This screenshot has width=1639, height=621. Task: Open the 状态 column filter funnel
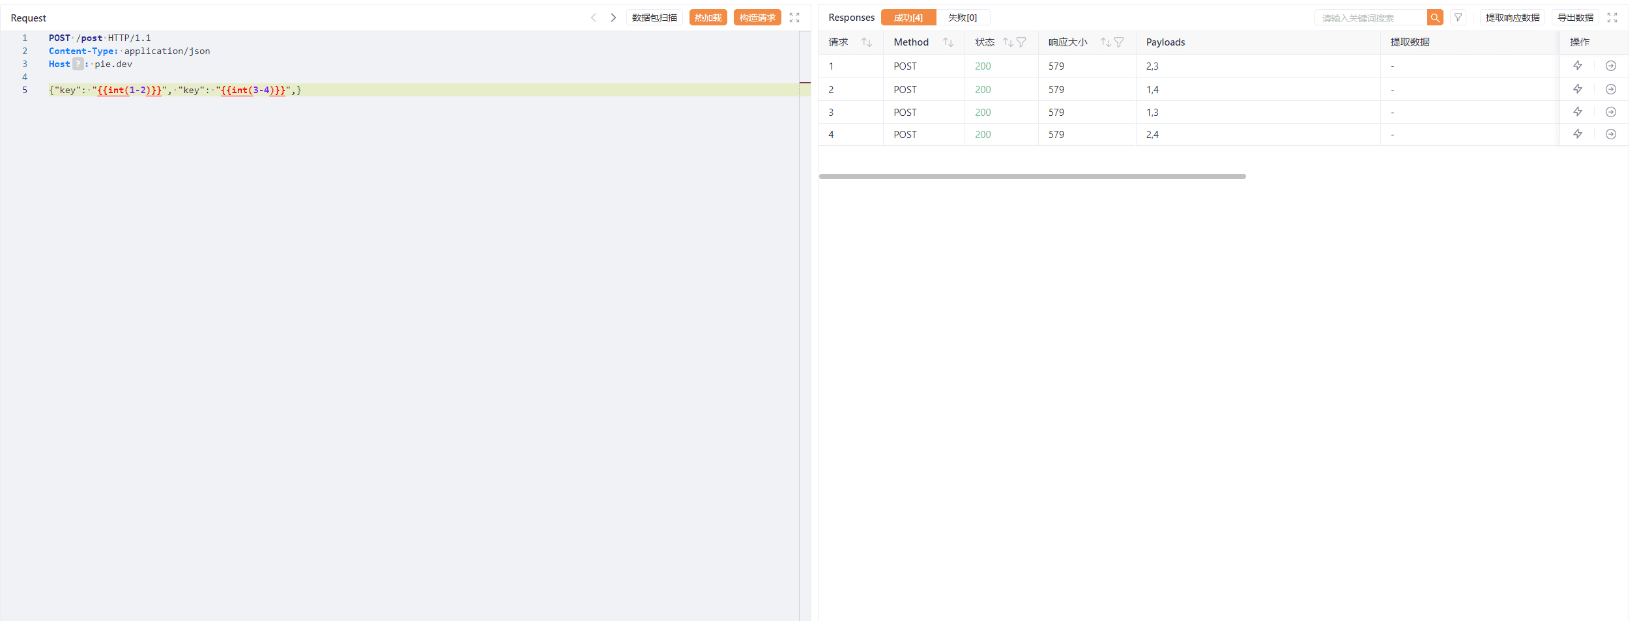tap(1021, 42)
